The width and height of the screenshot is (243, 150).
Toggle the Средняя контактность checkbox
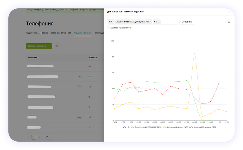[108, 28]
